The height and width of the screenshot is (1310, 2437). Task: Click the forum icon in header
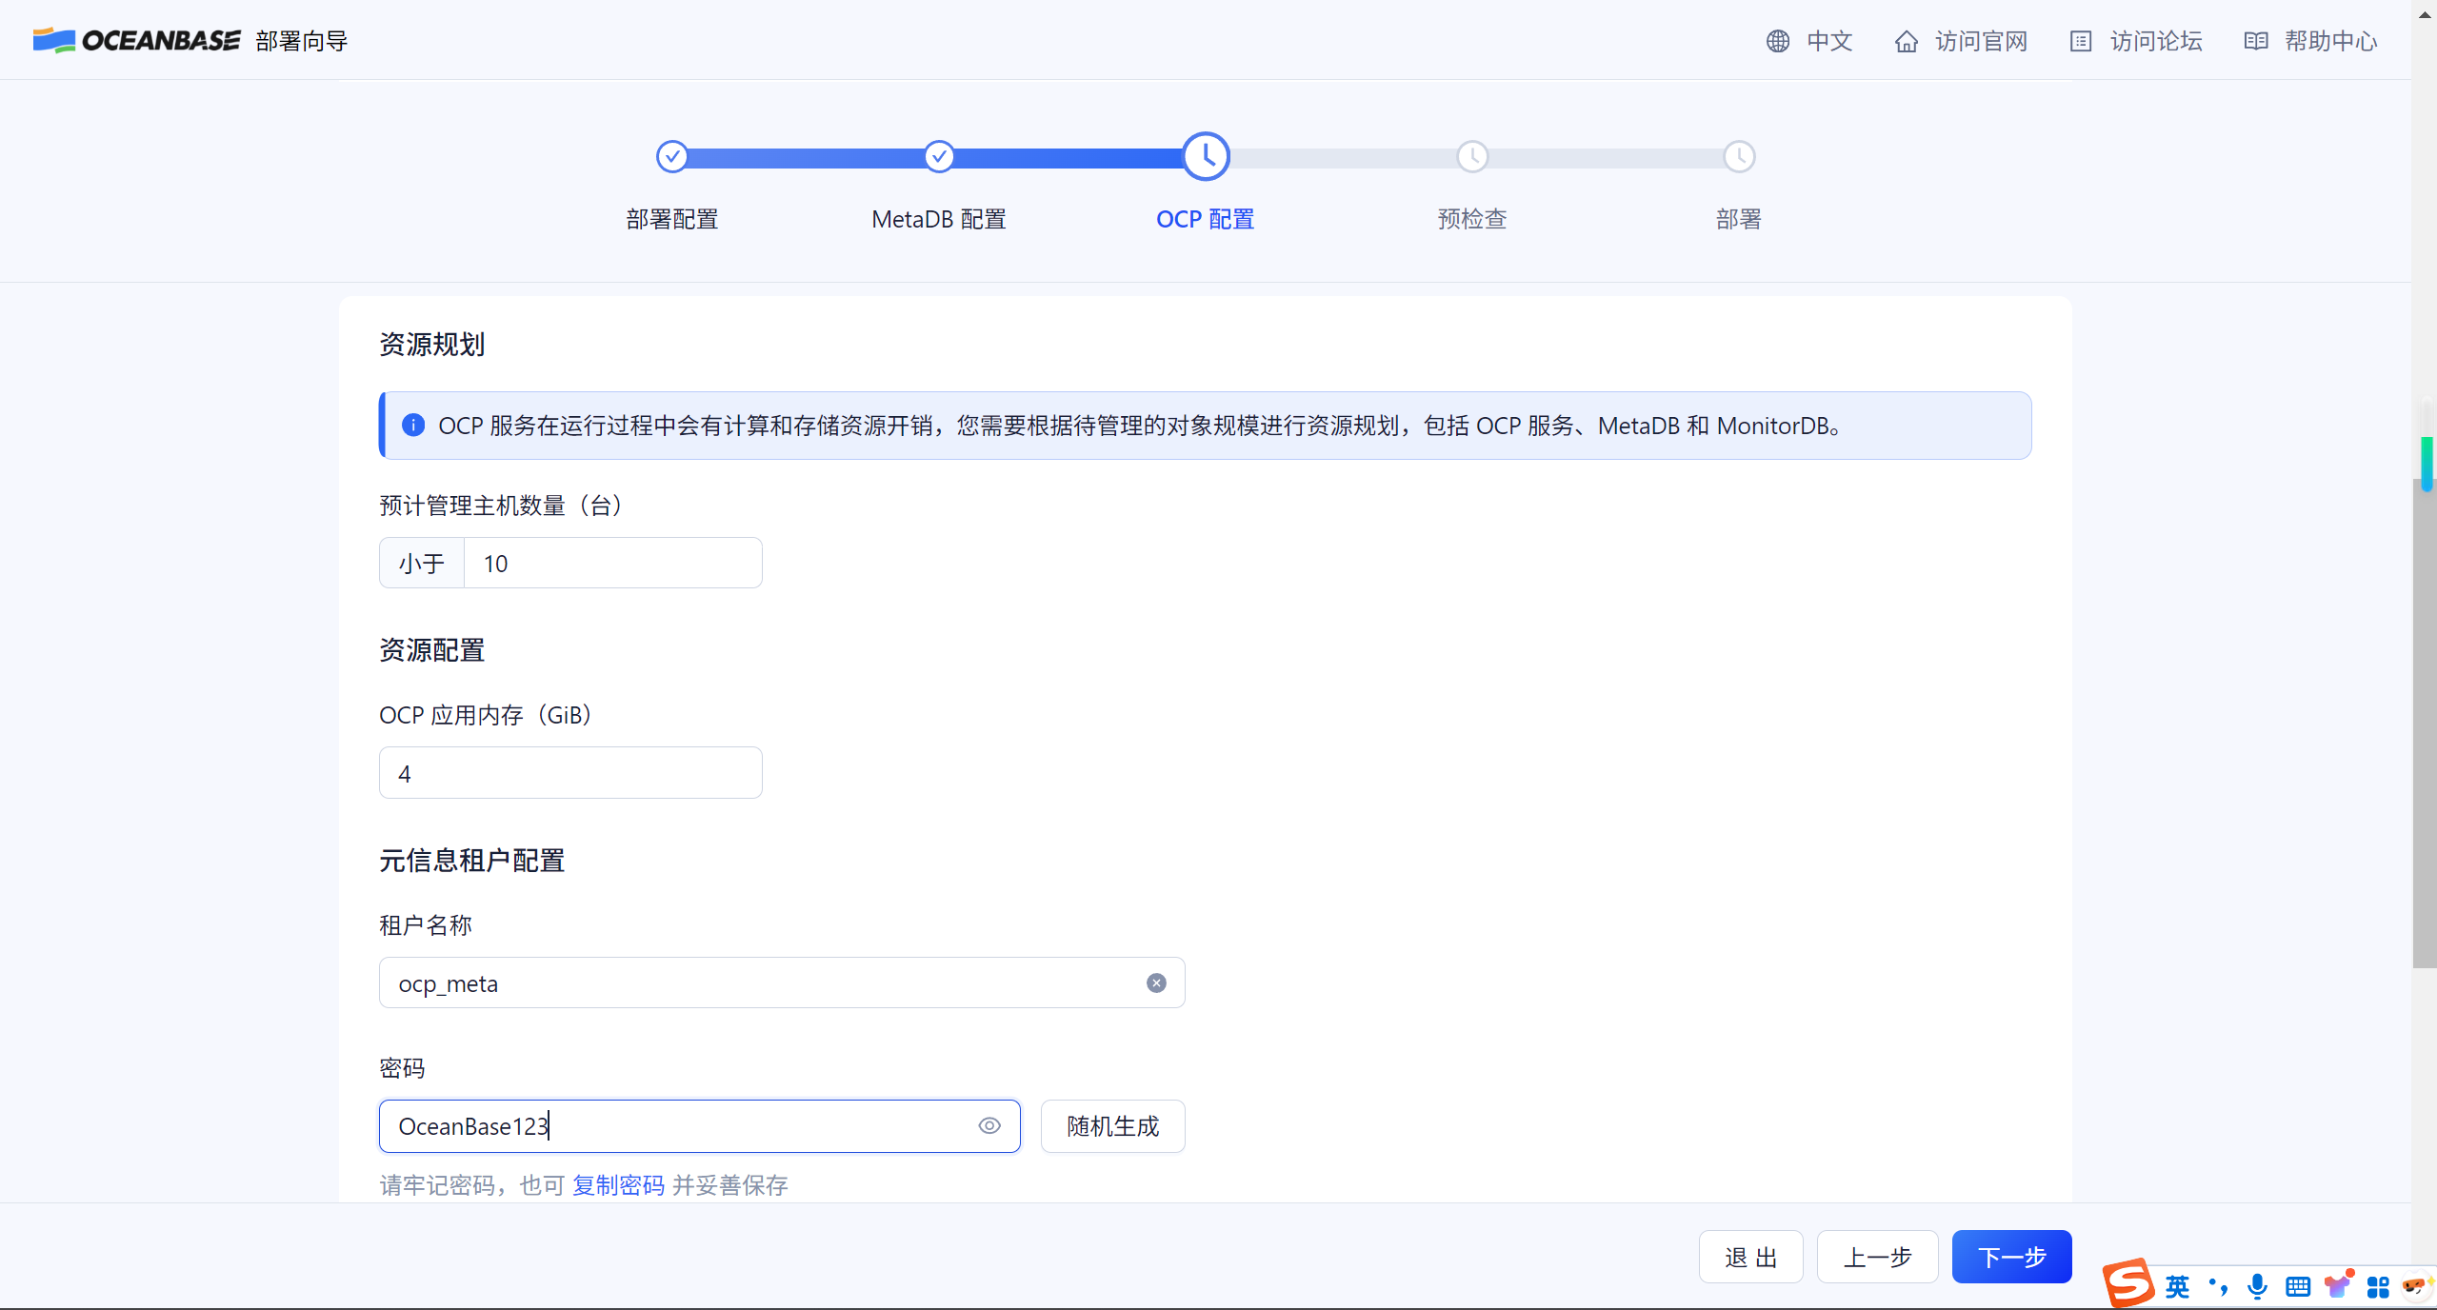(x=2080, y=41)
